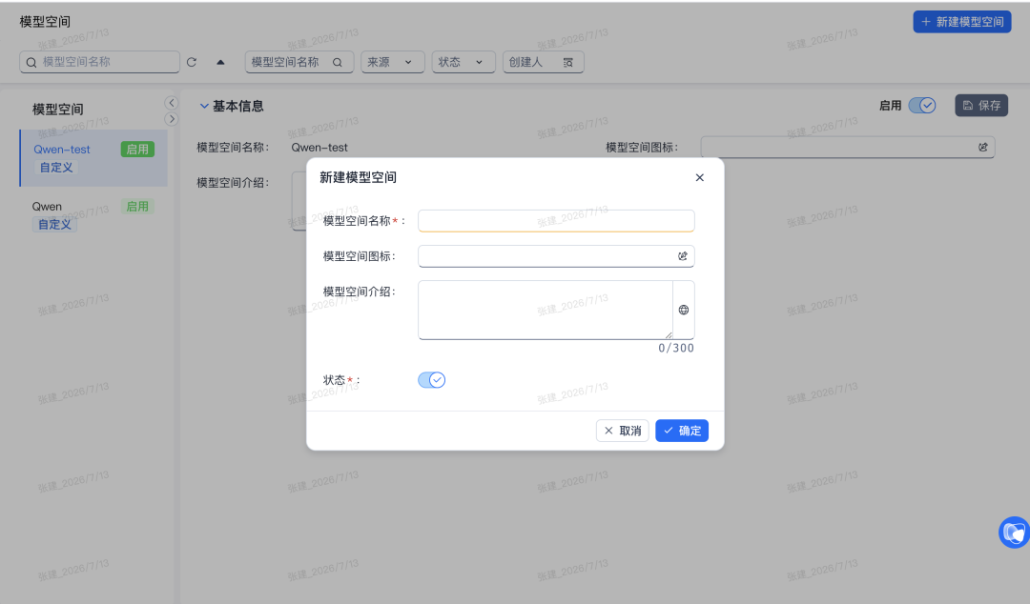This screenshot has height=604, width=1030.
Task: Click the 取消 button
Action: (623, 431)
